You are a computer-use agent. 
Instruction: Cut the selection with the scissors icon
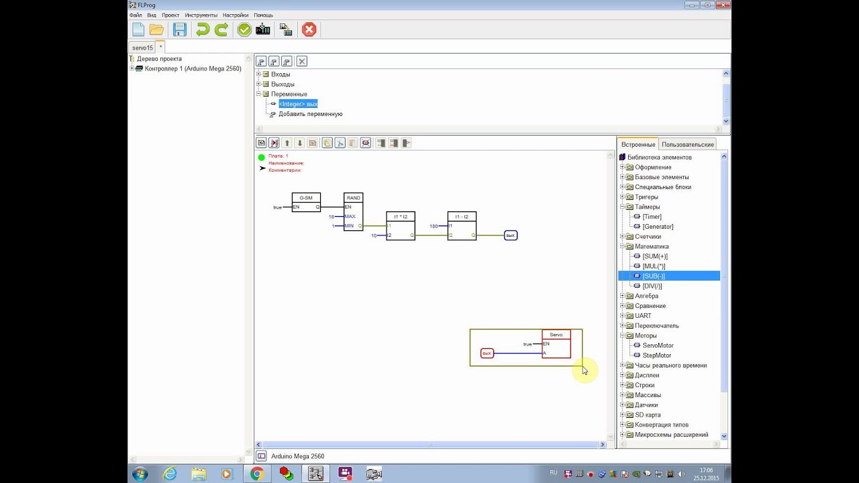[x=340, y=143]
